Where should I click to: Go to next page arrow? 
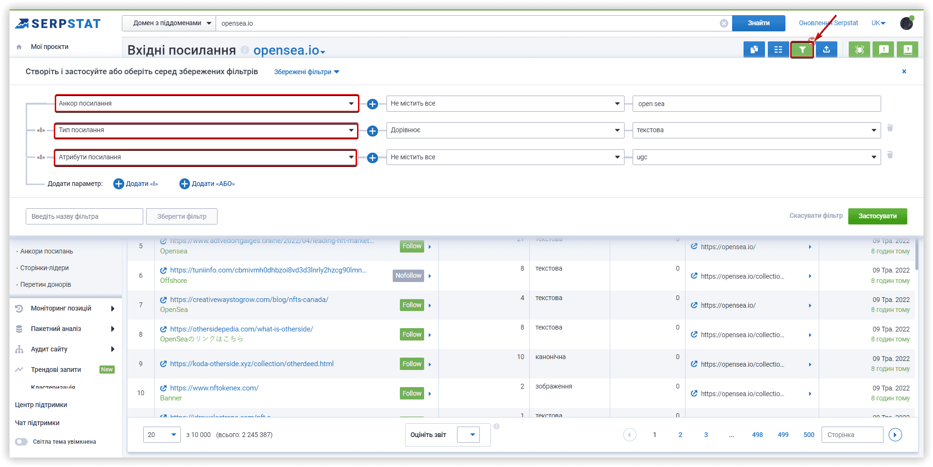tap(895, 435)
